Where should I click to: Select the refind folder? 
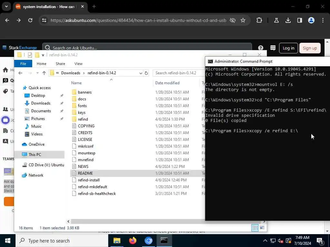[x=83, y=119]
